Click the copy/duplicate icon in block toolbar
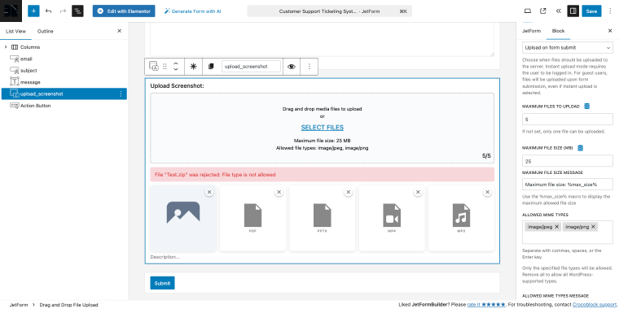Screen dimensions: 619x309 coord(211,67)
